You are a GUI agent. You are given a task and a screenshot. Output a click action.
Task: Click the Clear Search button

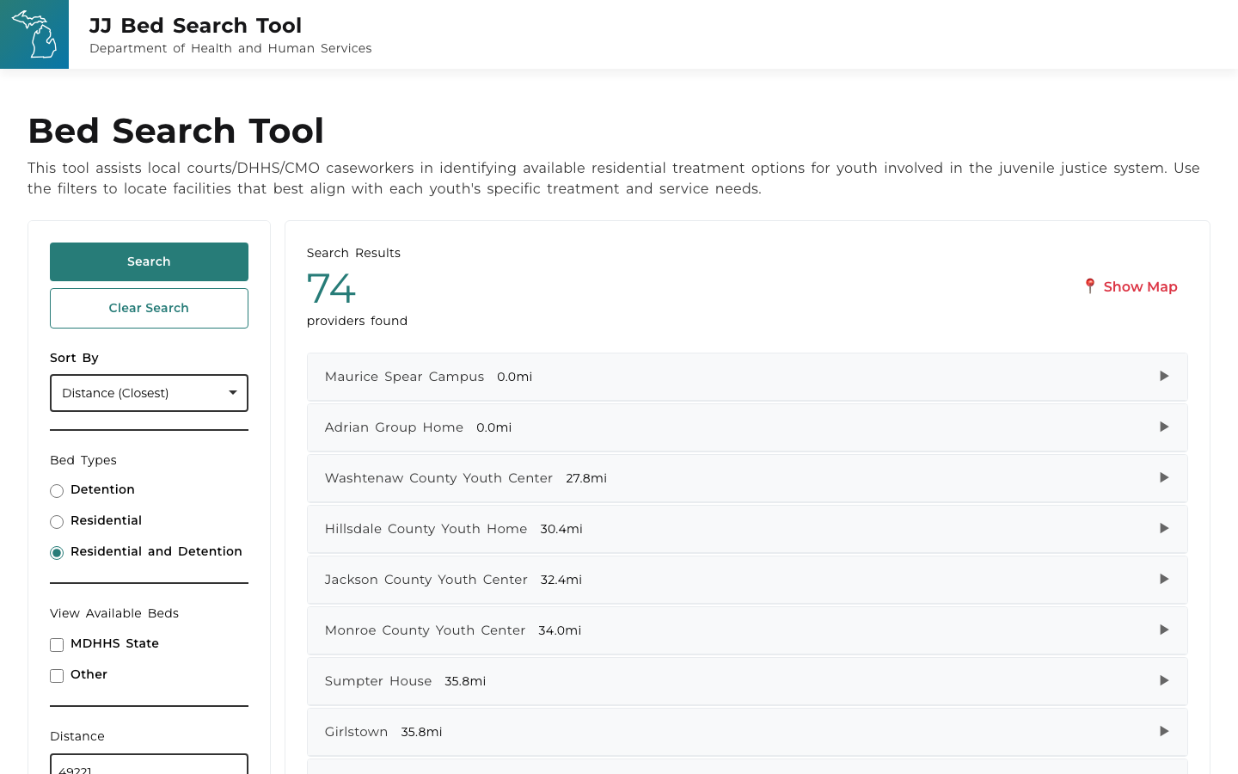click(x=149, y=308)
